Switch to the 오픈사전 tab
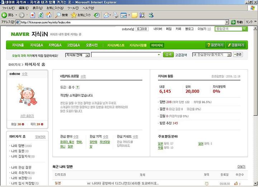 (92, 45)
